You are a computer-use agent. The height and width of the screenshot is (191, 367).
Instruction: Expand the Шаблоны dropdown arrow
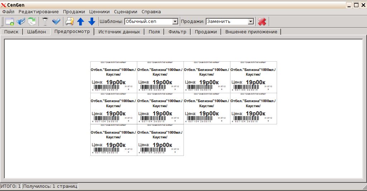click(175, 22)
